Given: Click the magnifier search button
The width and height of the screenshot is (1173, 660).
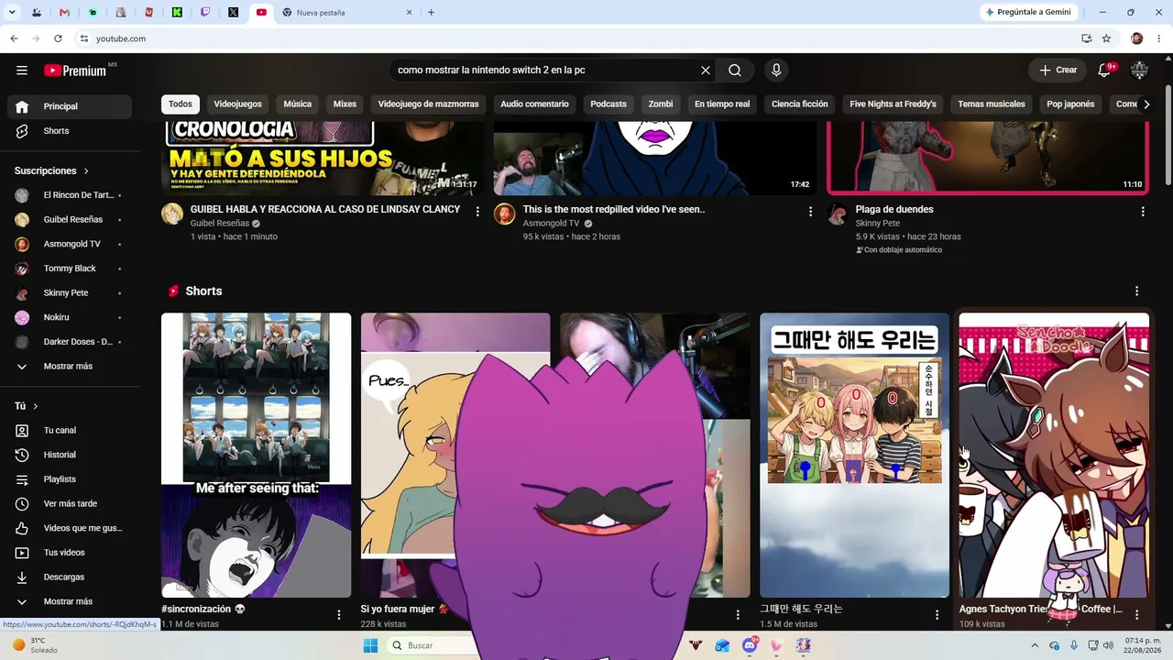Looking at the screenshot, I should point(735,70).
